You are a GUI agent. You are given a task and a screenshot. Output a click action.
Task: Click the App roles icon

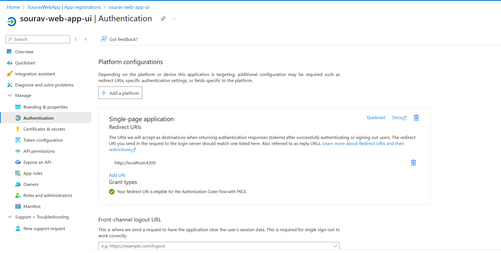click(18, 173)
